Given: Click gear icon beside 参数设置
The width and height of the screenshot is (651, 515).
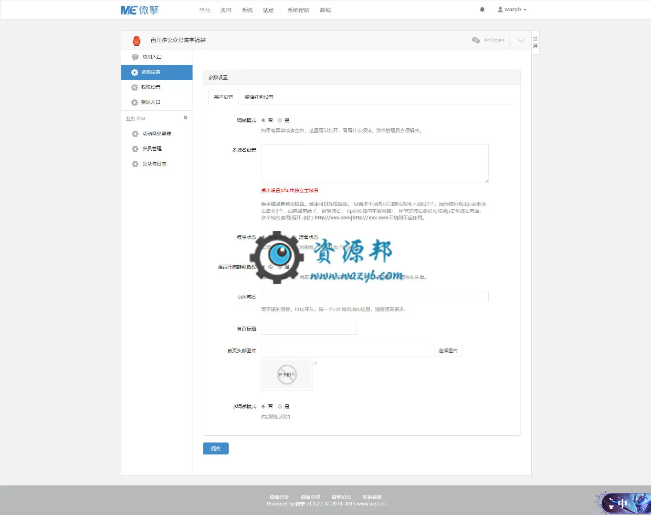Looking at the screenshot, I should tap(135, 72).
